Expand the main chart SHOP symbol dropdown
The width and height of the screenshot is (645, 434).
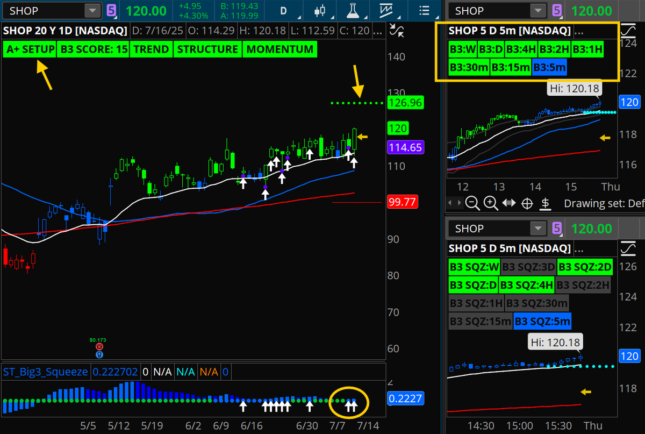tap(93, 10)
